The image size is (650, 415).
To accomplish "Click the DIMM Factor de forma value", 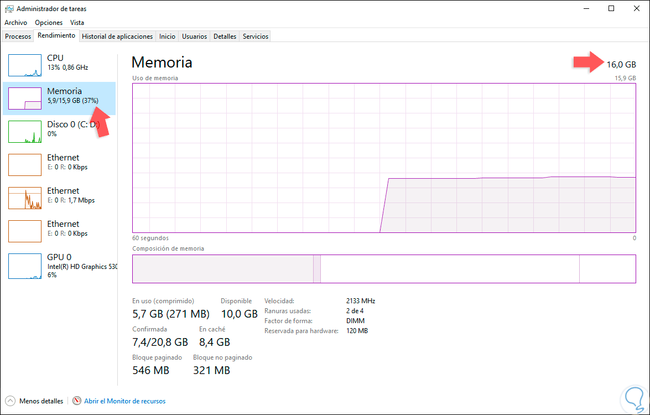I will tap(355, 321).
